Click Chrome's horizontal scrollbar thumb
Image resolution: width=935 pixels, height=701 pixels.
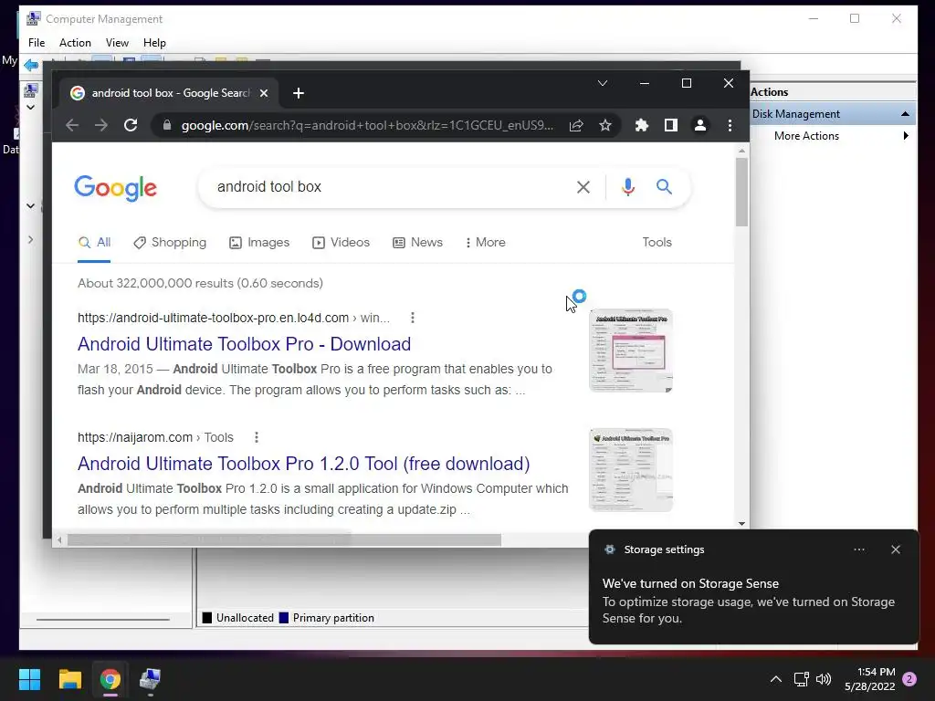point(284,540)
